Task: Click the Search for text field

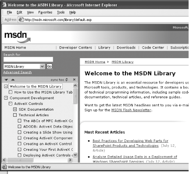Action: (x=28, y=59)
